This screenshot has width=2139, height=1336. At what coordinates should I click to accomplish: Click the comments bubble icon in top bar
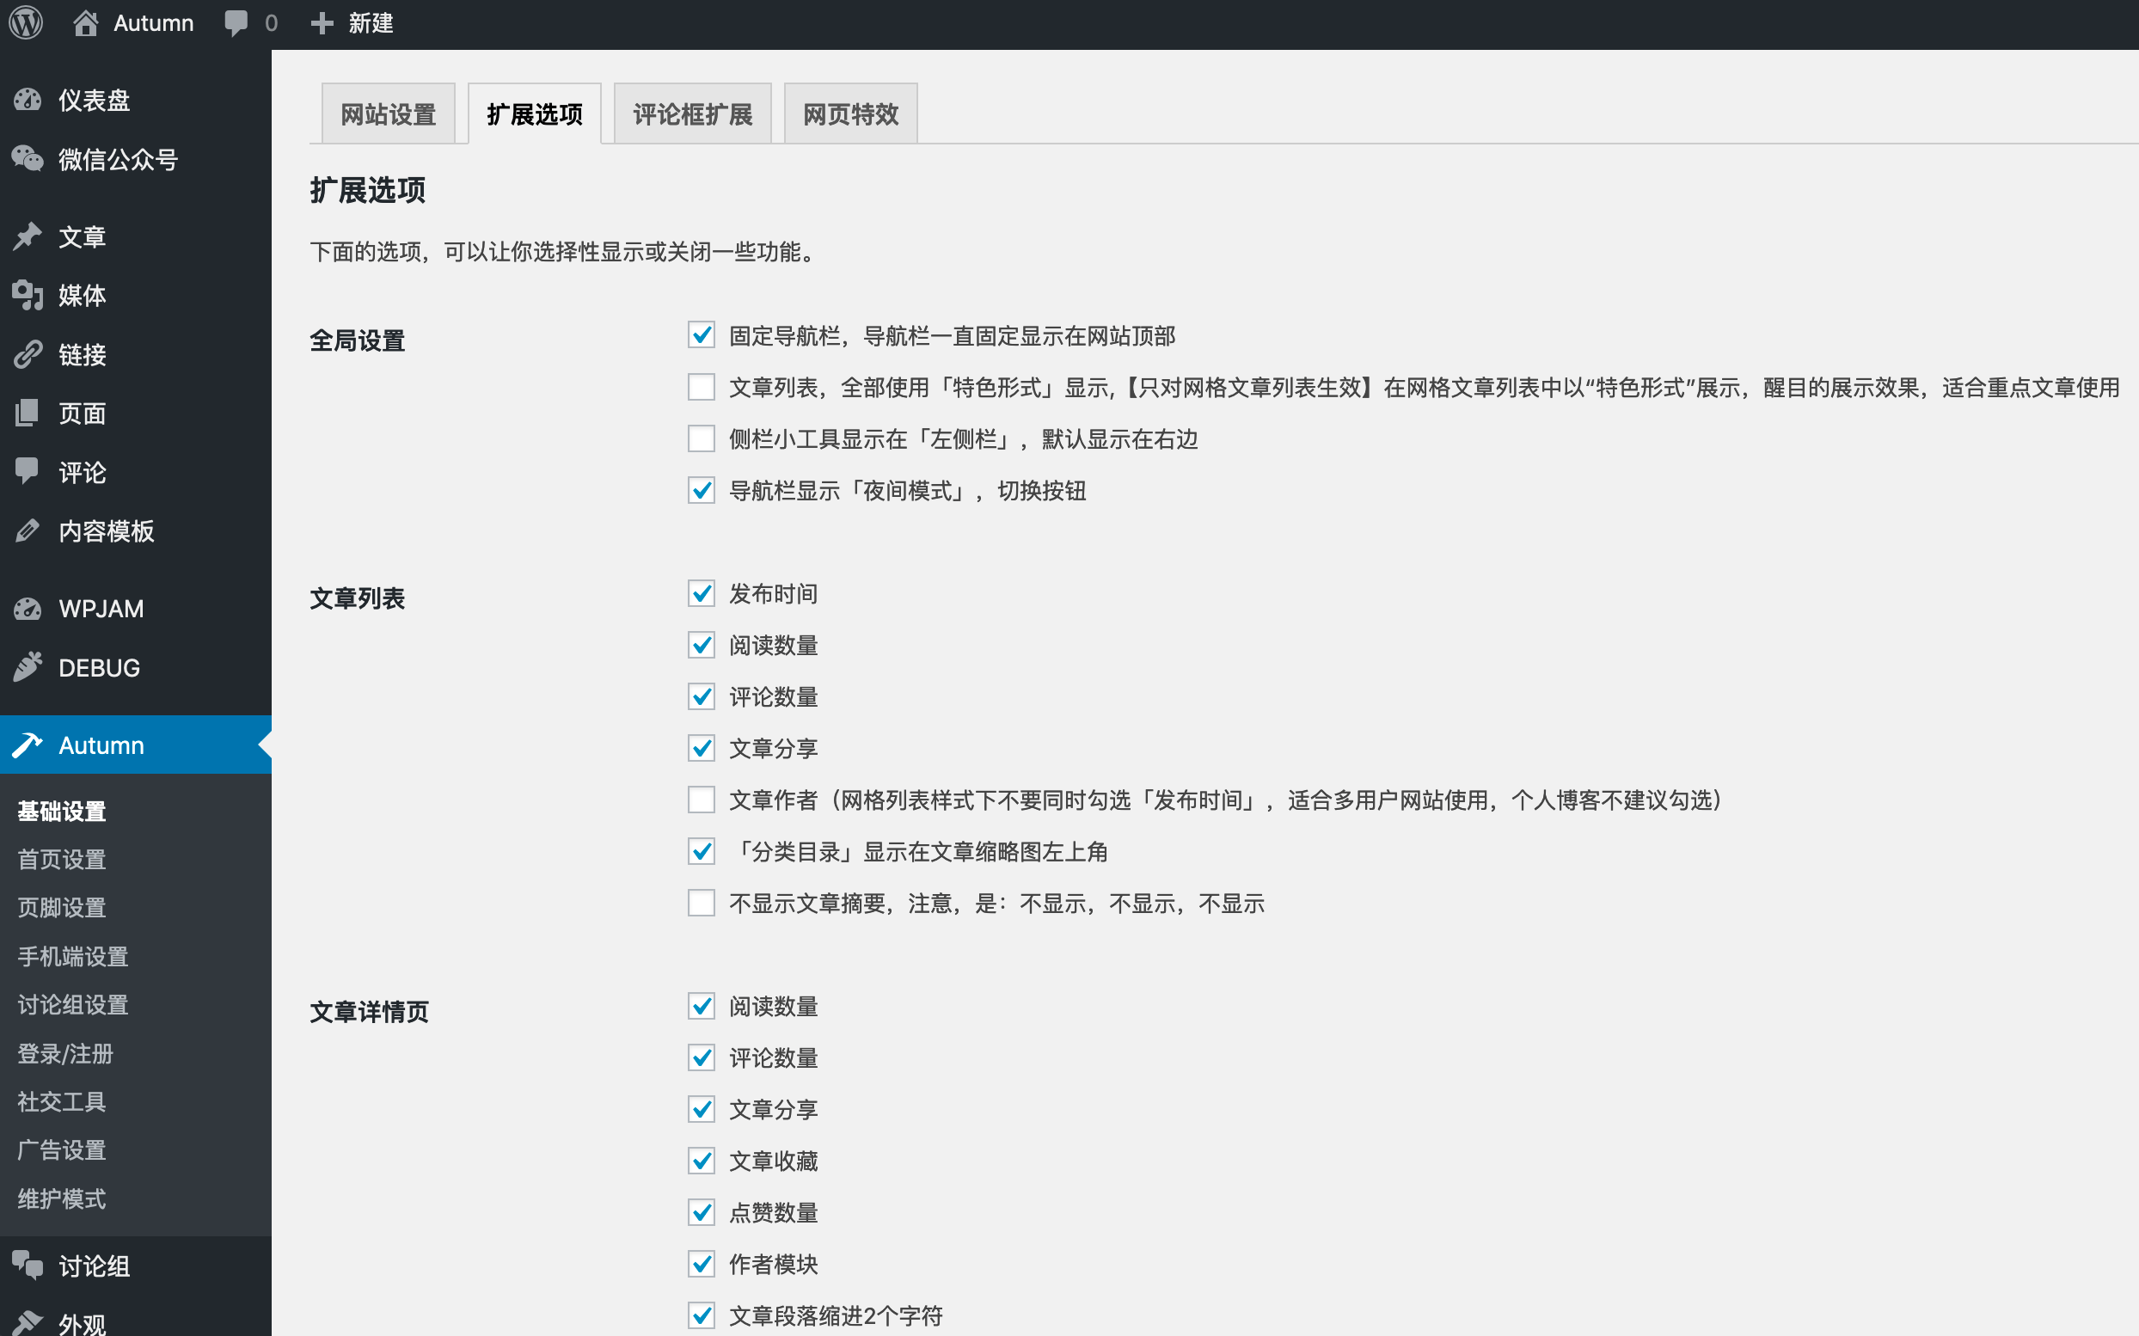click(236, 23)
